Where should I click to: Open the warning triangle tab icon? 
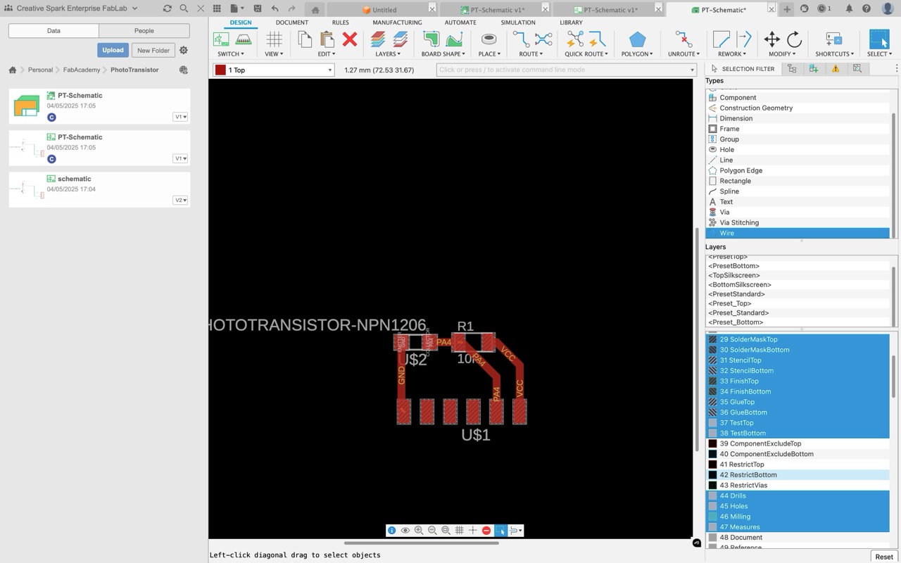[x=836, y=68]
